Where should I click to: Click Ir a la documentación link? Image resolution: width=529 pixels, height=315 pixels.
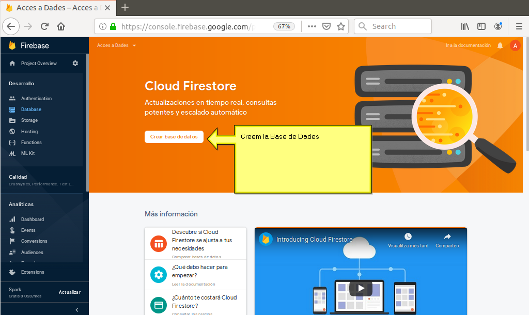pos(468,45)
